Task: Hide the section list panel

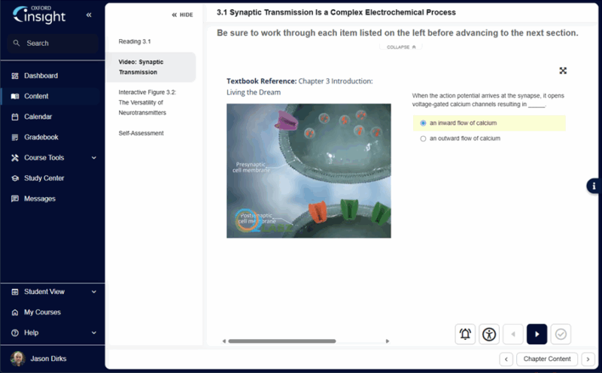Action: [183, 14]
